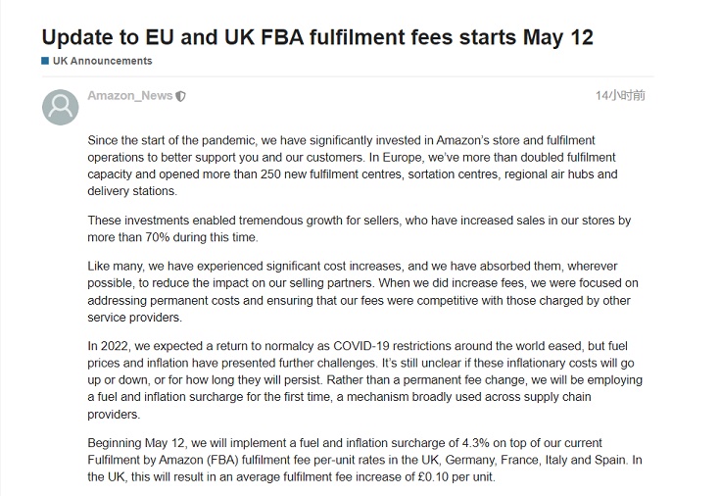Click "250 new fulfilment centres" text

[x=332, y=174]
